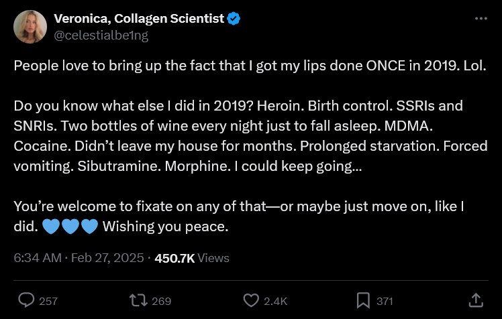Click the 269 reposts count

[162, 301]
